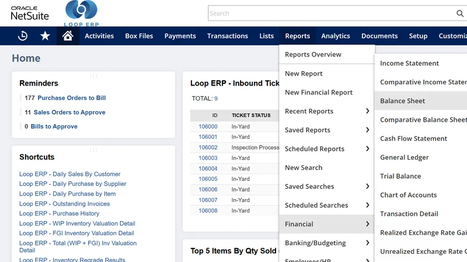The height and width of the screenshot is (262, 467).
Task: Open the Reports menu
Action: (298, 36)
